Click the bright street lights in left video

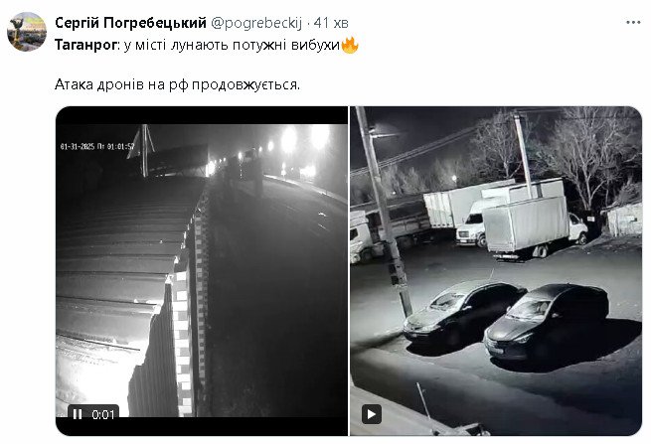point(292,143)
